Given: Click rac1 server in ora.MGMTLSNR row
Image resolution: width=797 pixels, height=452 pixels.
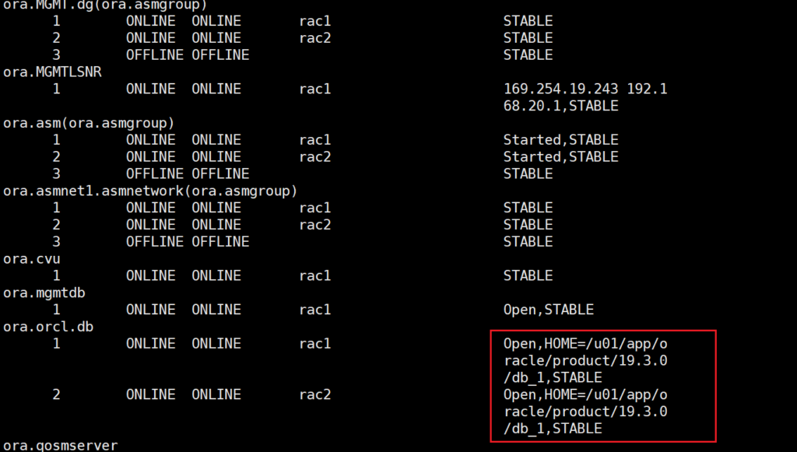Looking at the screenshot, I should [x=314, y=89].
